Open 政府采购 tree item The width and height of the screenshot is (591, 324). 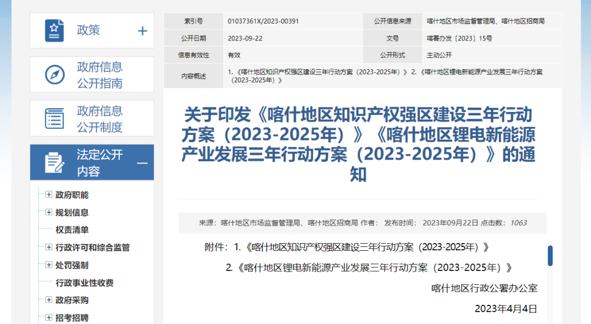[x=72, y=301]
